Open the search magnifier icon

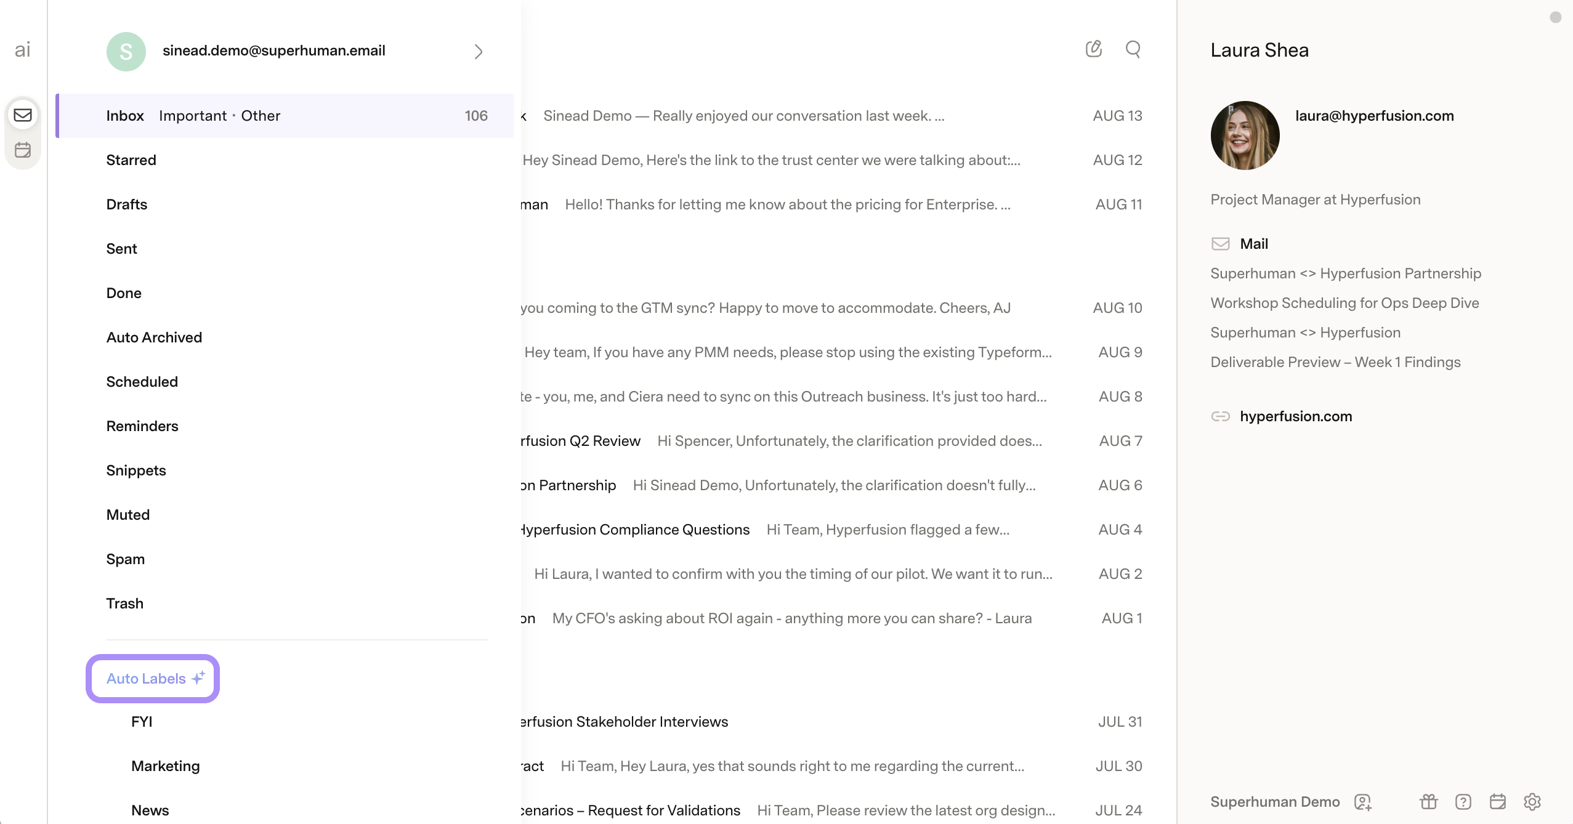(1133, 49)
